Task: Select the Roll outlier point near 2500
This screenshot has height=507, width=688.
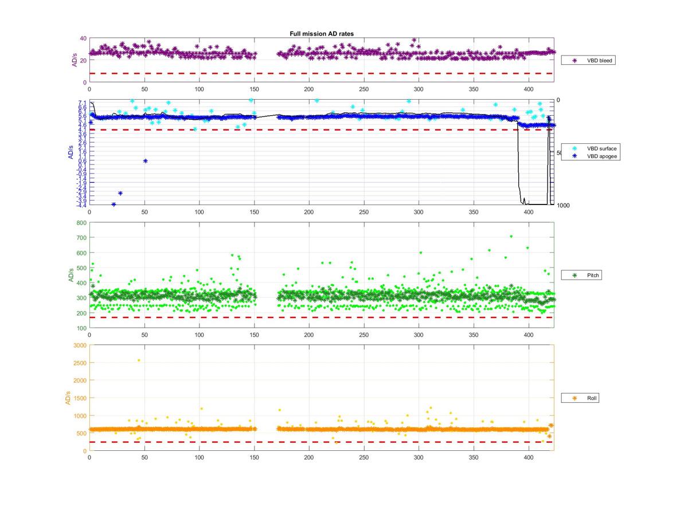Action: point(139,360)
